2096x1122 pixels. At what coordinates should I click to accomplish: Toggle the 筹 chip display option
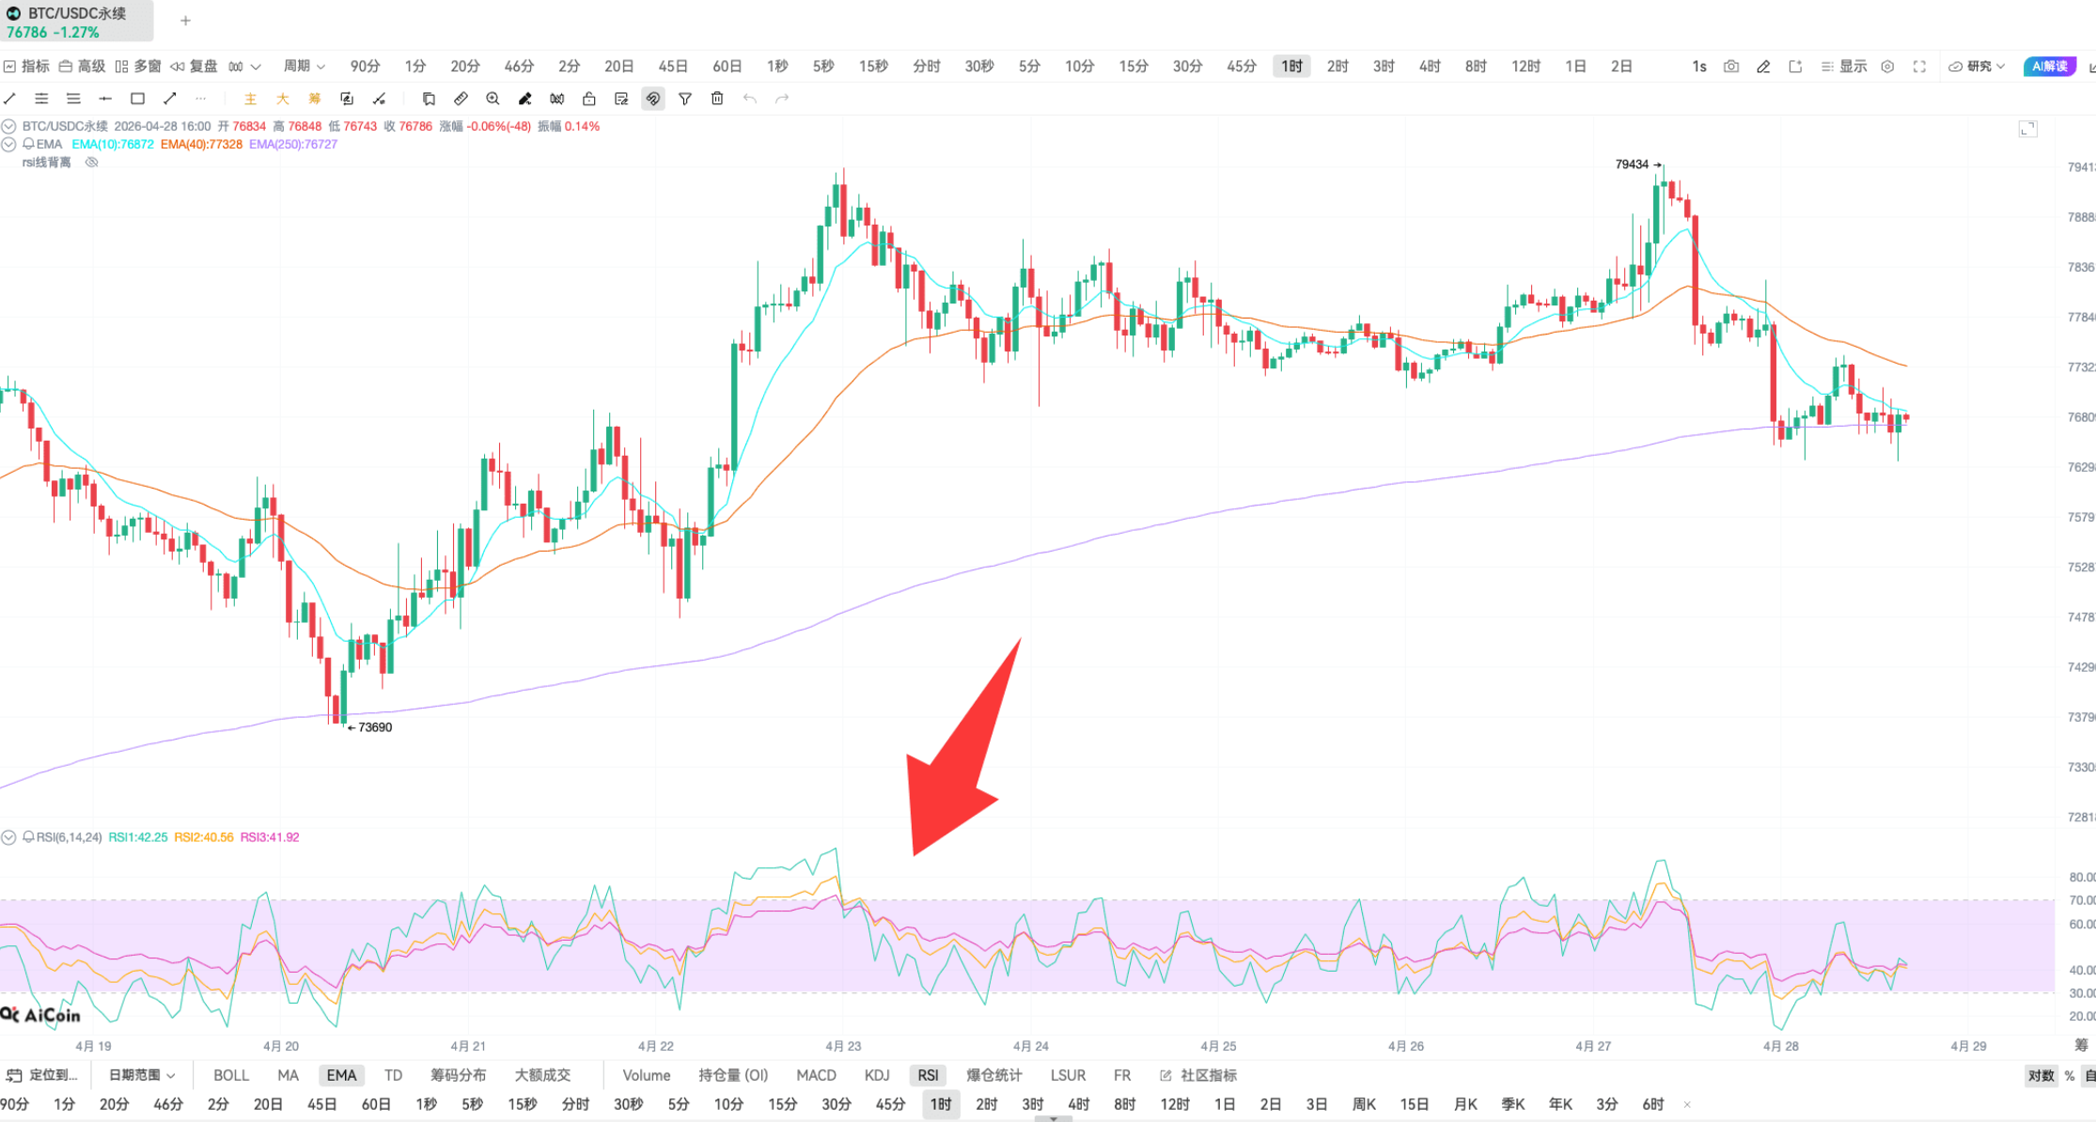(314, 98)
